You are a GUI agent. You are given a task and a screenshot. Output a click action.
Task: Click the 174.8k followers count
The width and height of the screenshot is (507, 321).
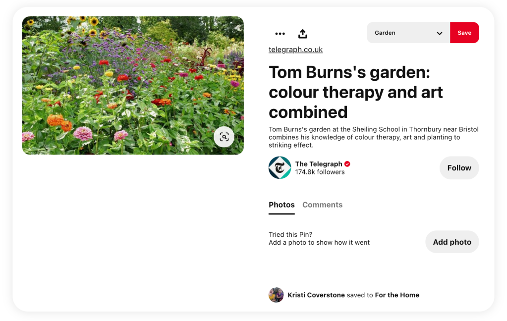pos(320,172)
